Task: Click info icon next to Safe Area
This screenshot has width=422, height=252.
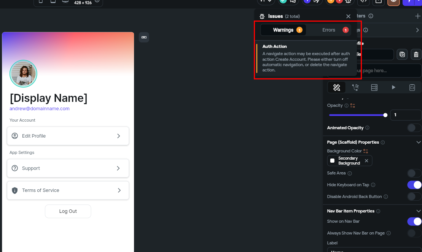Action: pos(350,173)
